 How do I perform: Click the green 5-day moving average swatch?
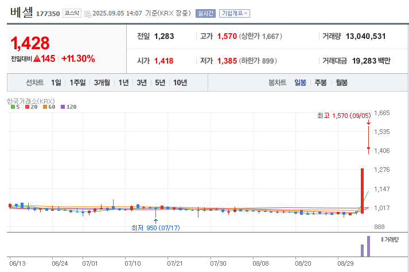[x=13, y=107]
